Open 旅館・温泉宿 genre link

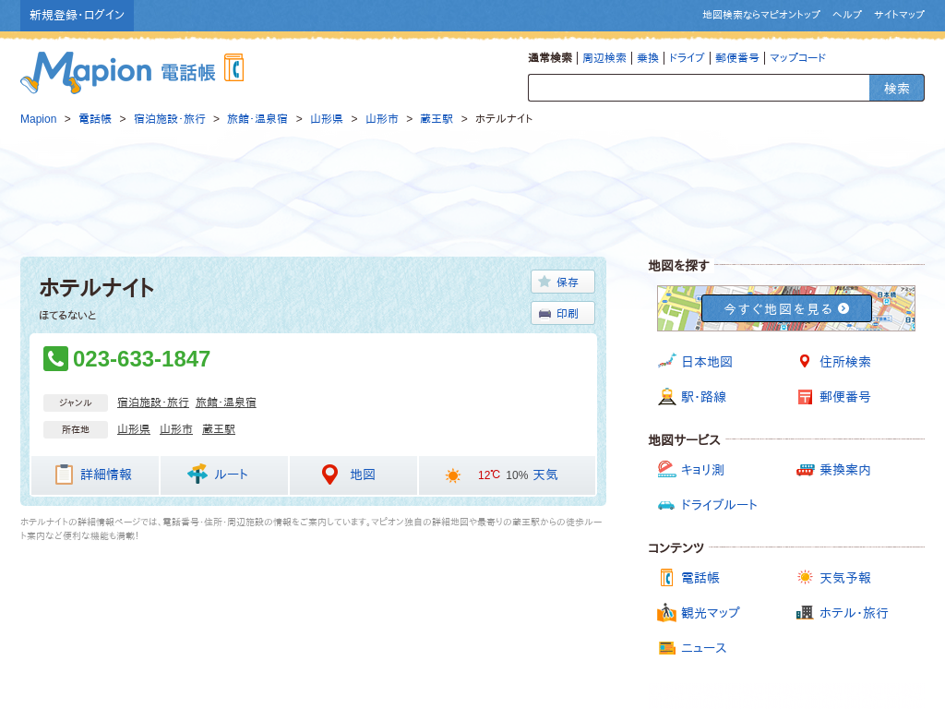226,403
